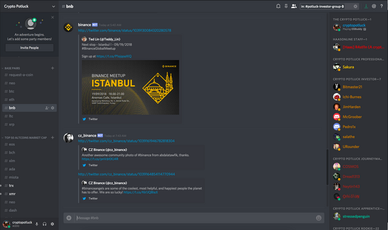388x230 pixels.
Task: Click the chat scrollbar thumb
Action: [327, 167]
